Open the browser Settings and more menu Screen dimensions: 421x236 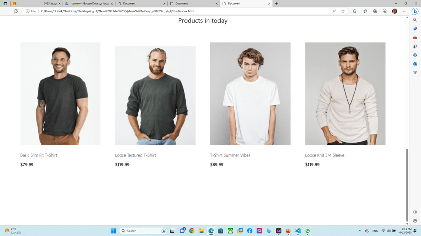click(405, 11)
